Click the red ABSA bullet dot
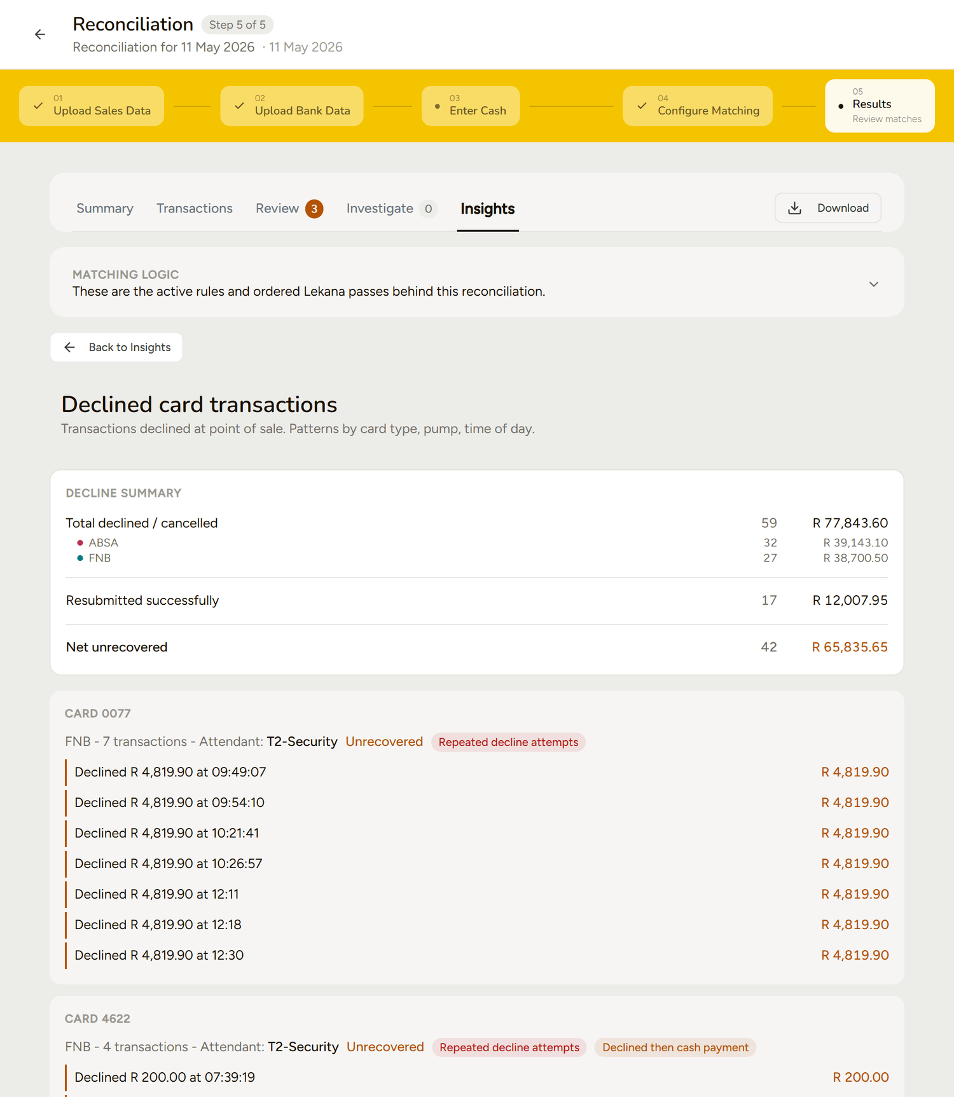The width and height of the screenshot is (954, 1097). click(x=79, y=542)
